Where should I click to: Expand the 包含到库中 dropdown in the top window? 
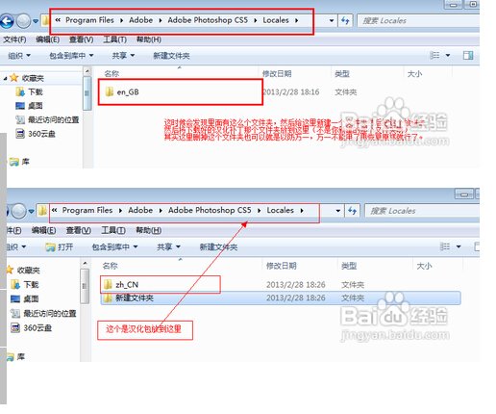click(x=71, y=56)
